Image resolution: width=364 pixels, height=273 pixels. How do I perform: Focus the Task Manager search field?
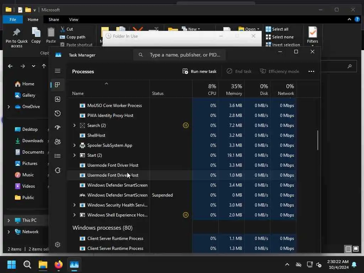click(x=180, y=55)
